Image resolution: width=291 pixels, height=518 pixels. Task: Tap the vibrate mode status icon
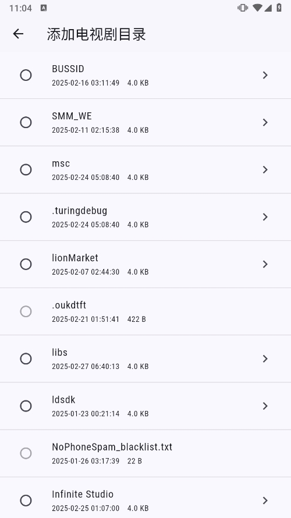pos(243,8)
